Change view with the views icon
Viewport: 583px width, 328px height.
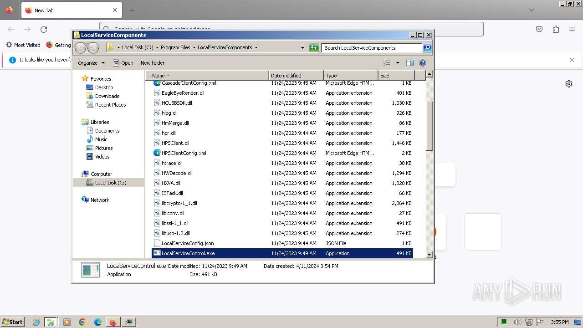(387, 63)
